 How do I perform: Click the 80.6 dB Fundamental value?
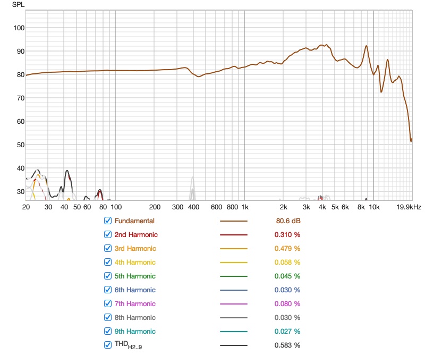(x=287, y=221)
